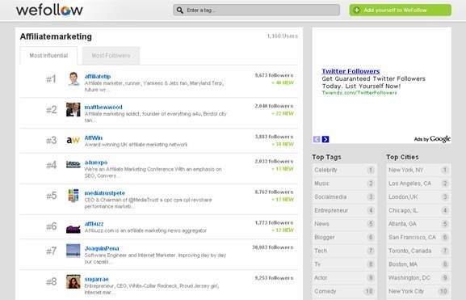Viewport: 466px width, 300px height.
Task: Click sugarrae's avatar photo
Action: pyautogui.click(x=73, y=281)
